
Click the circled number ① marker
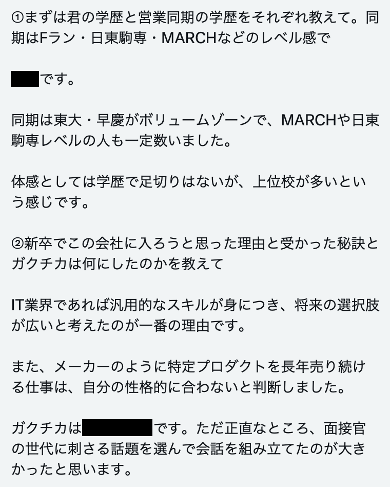click(x=17, y=18)
